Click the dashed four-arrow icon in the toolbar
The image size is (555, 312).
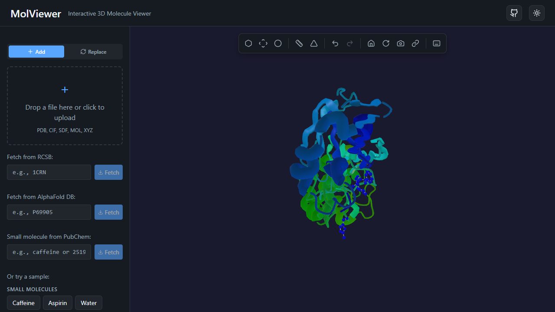263,43
